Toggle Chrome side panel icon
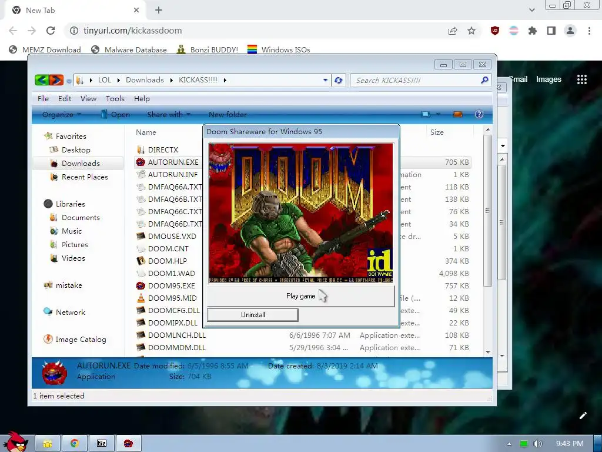Screen dimensions: 602x452 tap(551, 31)
